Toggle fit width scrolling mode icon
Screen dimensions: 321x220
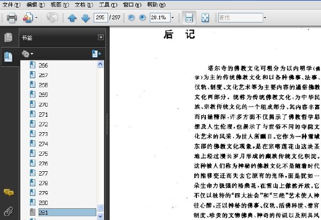click(x=189, y=18)
